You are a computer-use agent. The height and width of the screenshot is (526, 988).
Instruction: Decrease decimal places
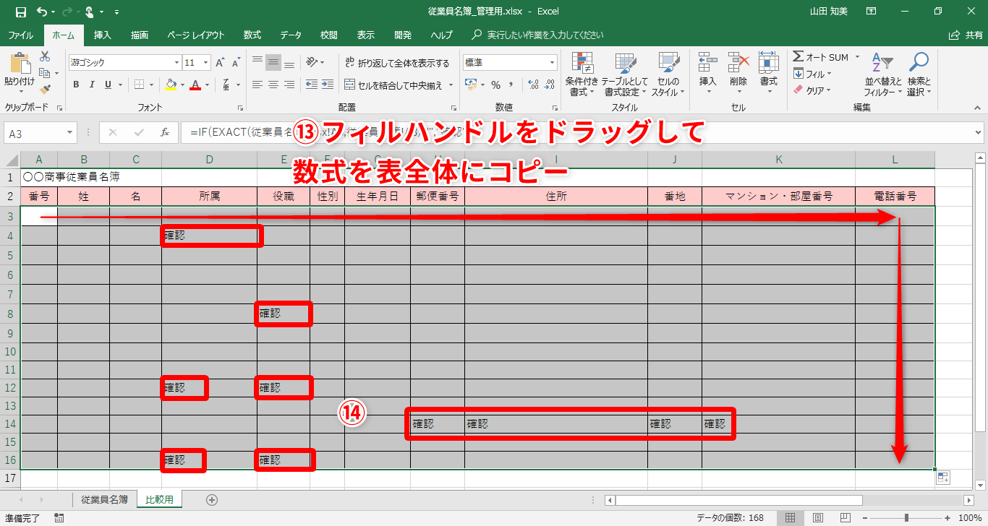551,85
